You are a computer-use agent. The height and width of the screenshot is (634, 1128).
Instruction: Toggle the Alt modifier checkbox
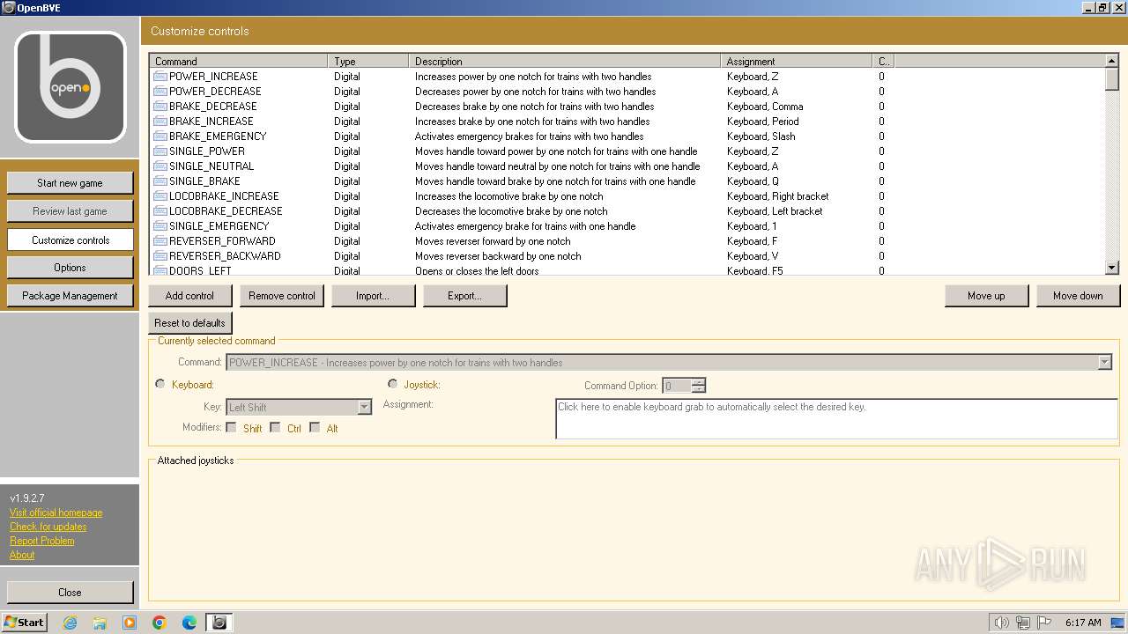pos(315,428)
